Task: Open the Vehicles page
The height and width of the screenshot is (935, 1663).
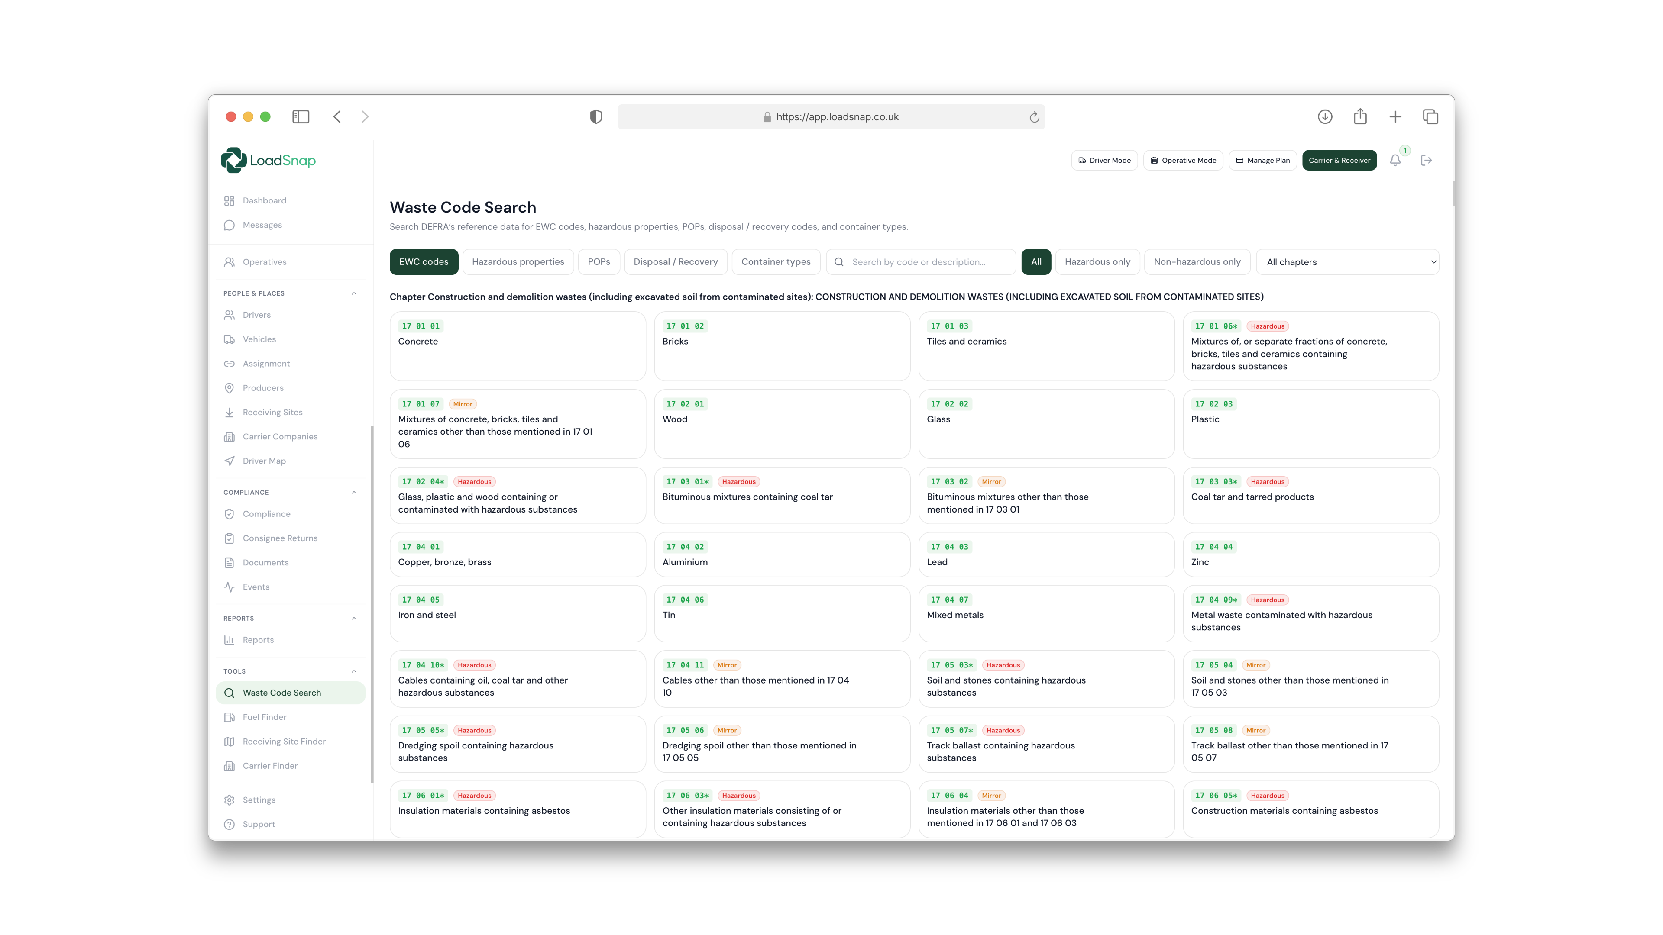Action: (291, 339)
